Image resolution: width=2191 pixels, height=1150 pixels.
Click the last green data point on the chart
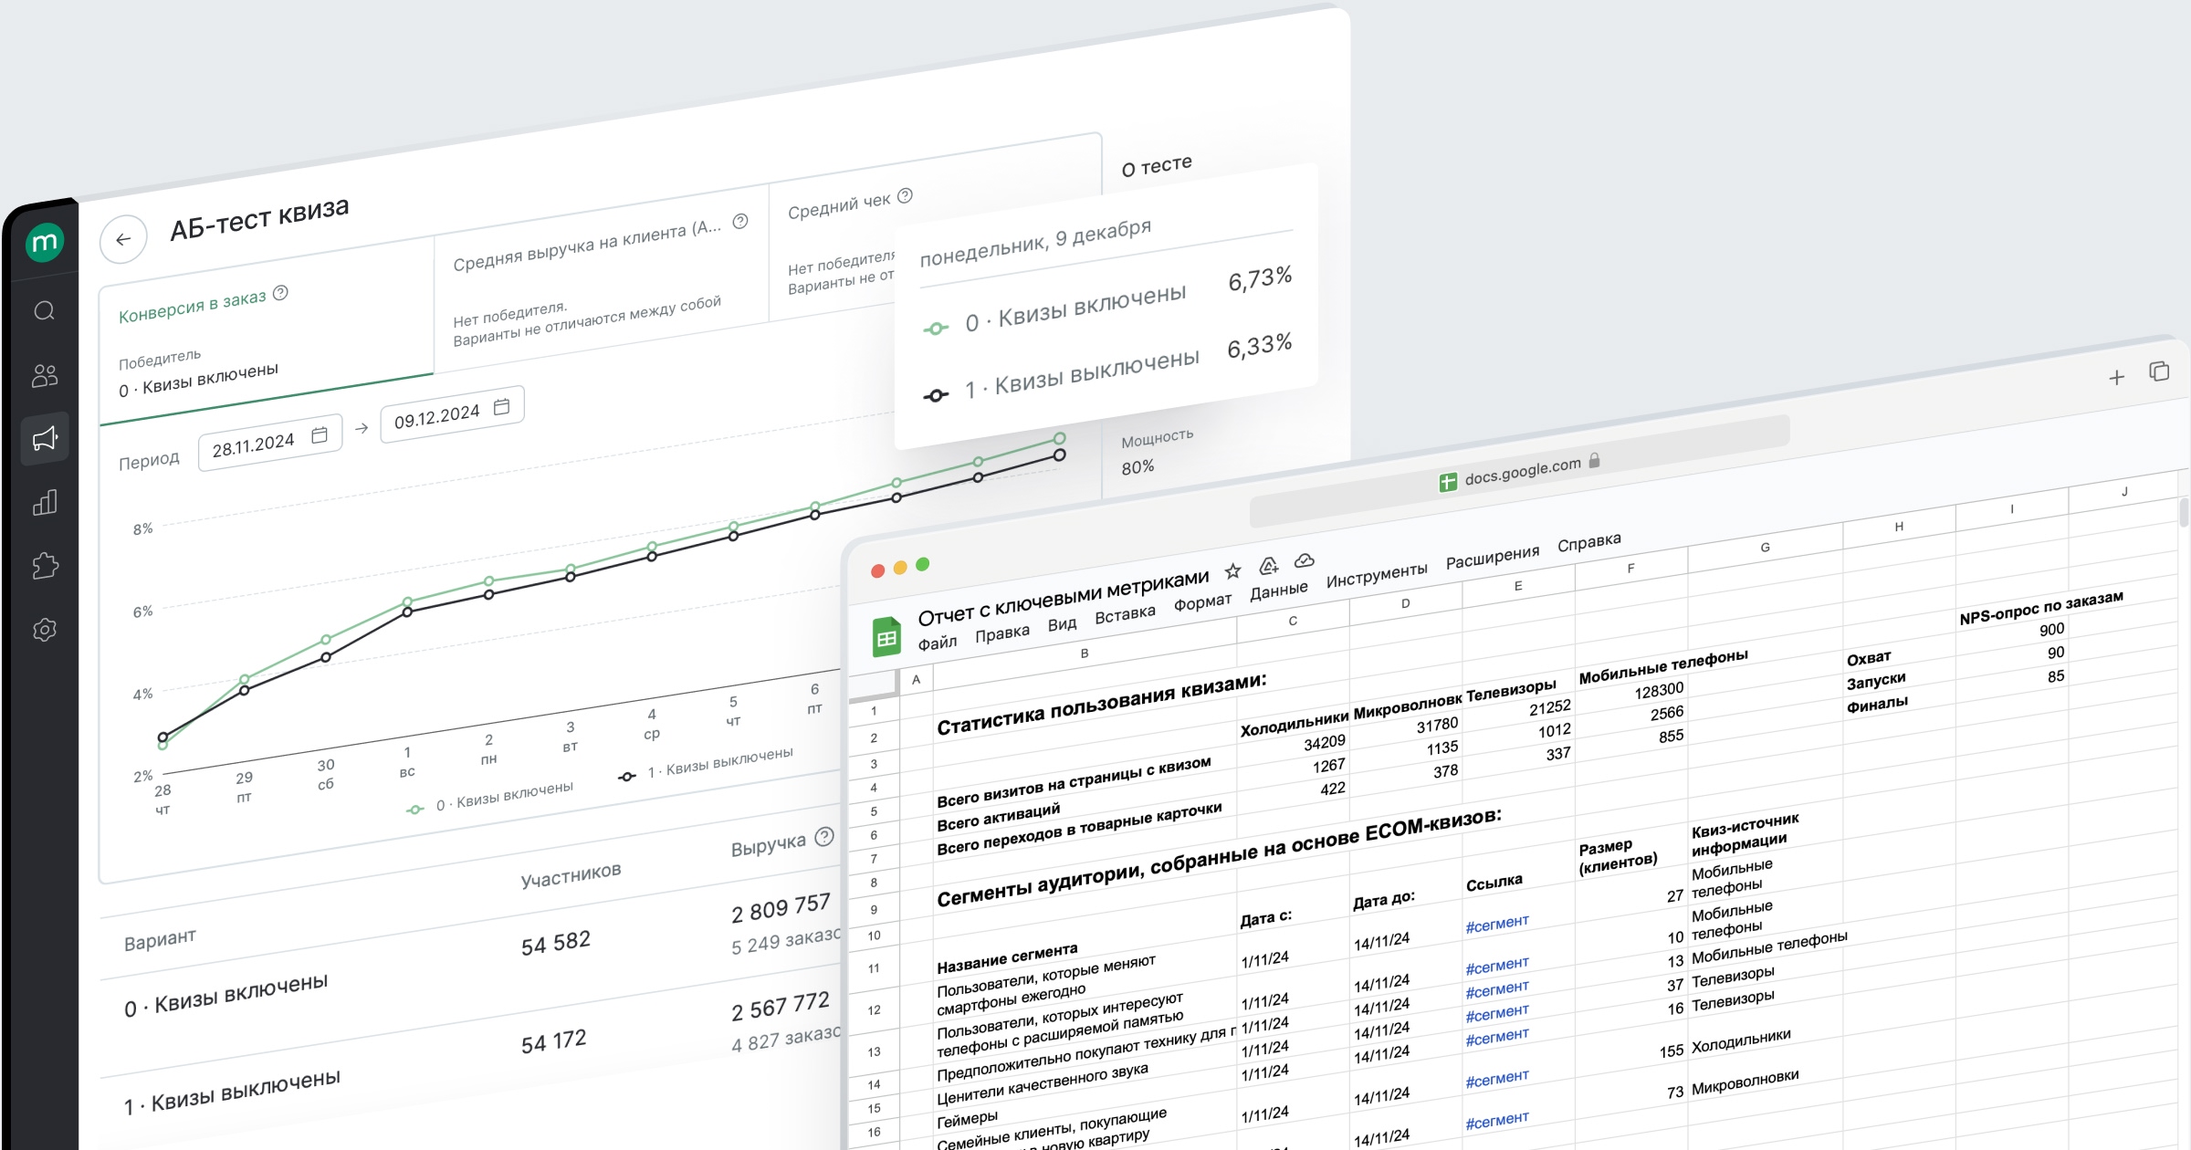[x=1060, y=439]
